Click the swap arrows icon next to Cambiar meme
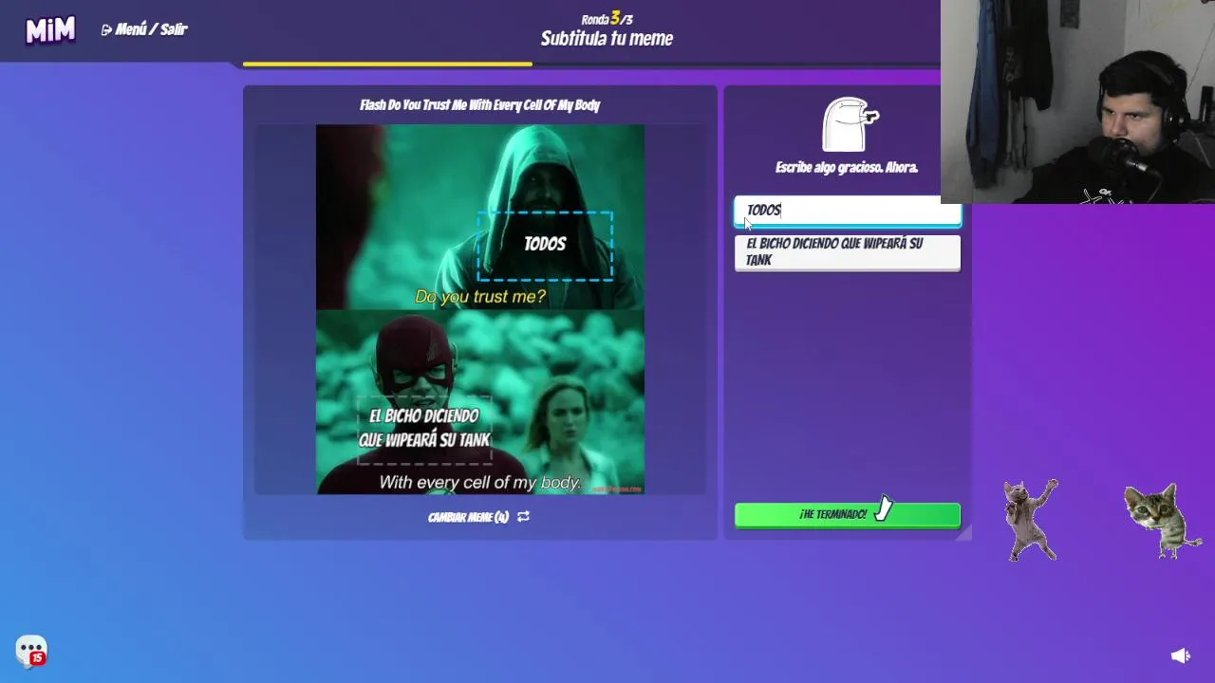 [523, 517]
